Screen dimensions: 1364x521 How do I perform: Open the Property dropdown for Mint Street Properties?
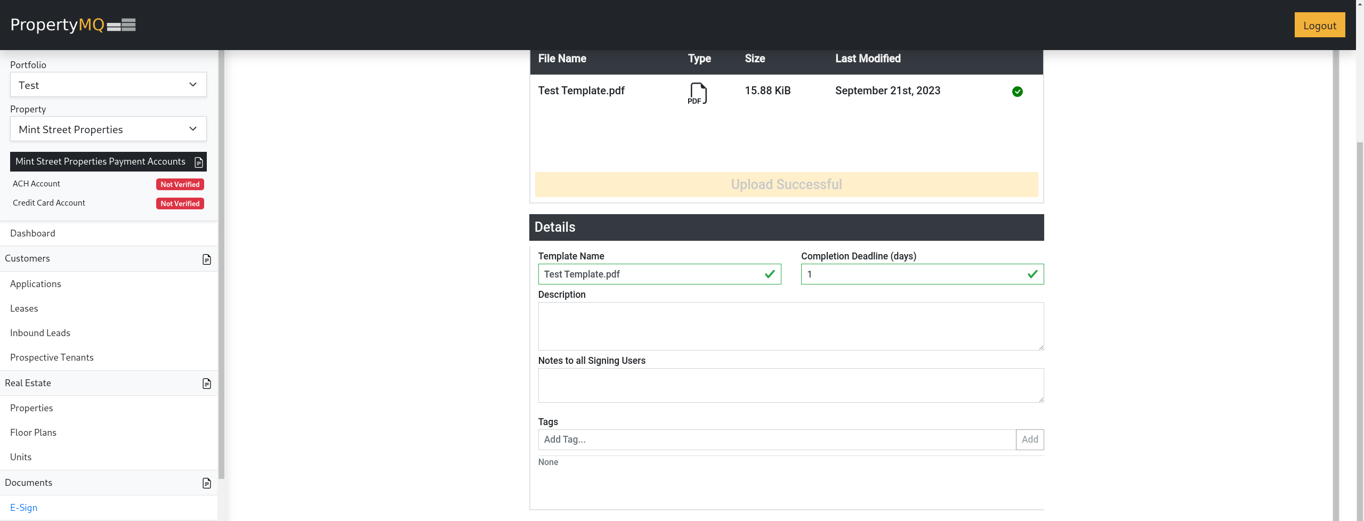(108, 129)
